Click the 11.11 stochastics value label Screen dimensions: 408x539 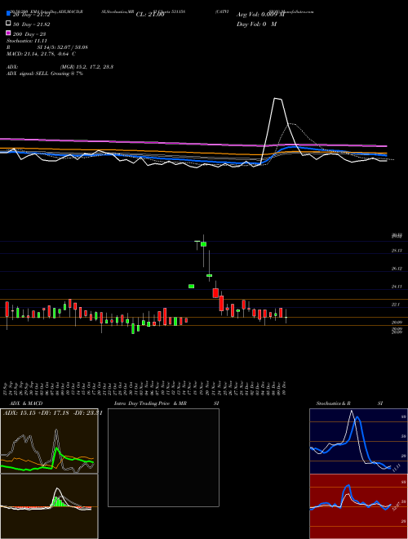(x=397, y=467)
